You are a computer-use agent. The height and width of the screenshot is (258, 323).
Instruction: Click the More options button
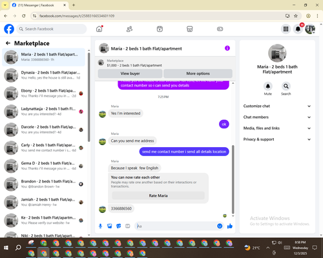[198, 74]
